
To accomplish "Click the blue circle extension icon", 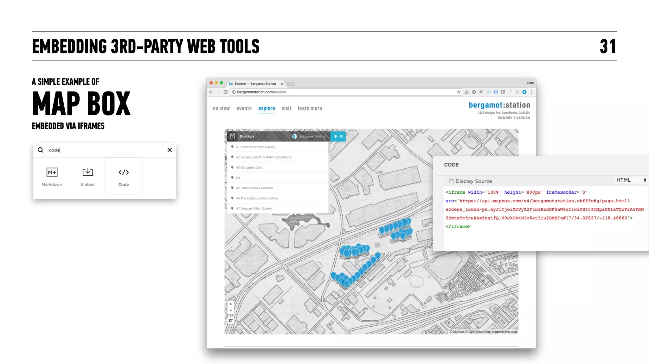I will pos(524,92).
